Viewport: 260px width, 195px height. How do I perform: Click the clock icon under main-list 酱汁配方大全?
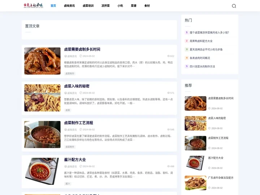81,166
